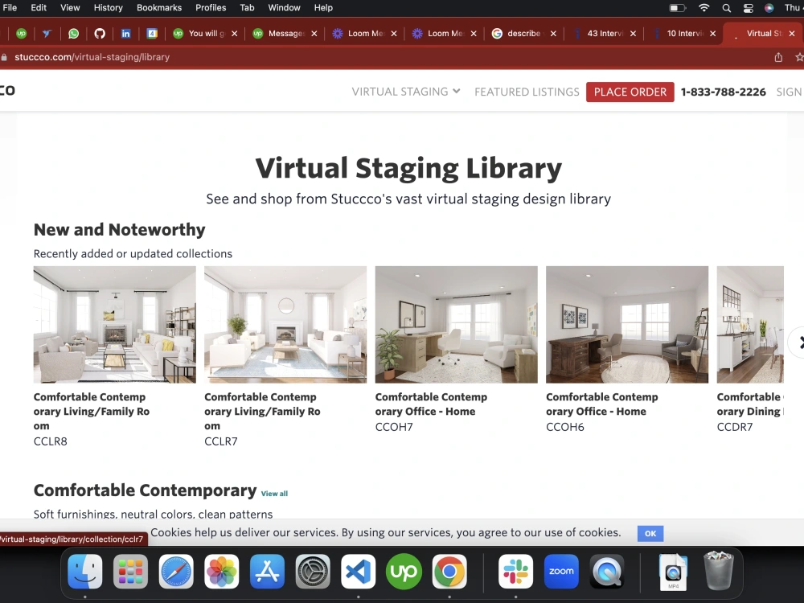
Task: Open Upwork app in dock
Action: [x=404, y=571]
